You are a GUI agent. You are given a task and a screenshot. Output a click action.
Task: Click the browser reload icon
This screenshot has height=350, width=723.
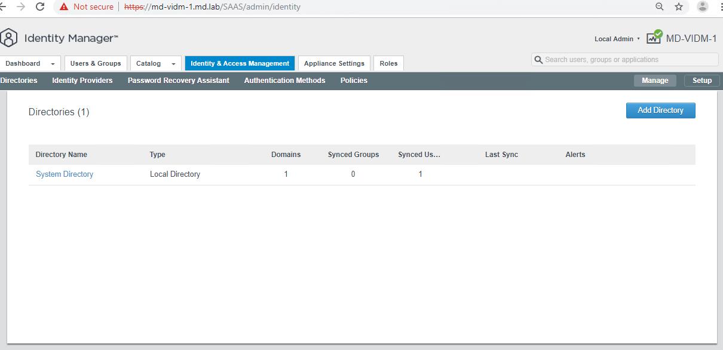41,7
